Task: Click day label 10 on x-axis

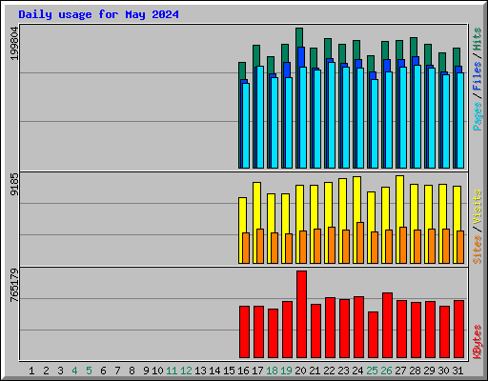Action: point(157,371)
